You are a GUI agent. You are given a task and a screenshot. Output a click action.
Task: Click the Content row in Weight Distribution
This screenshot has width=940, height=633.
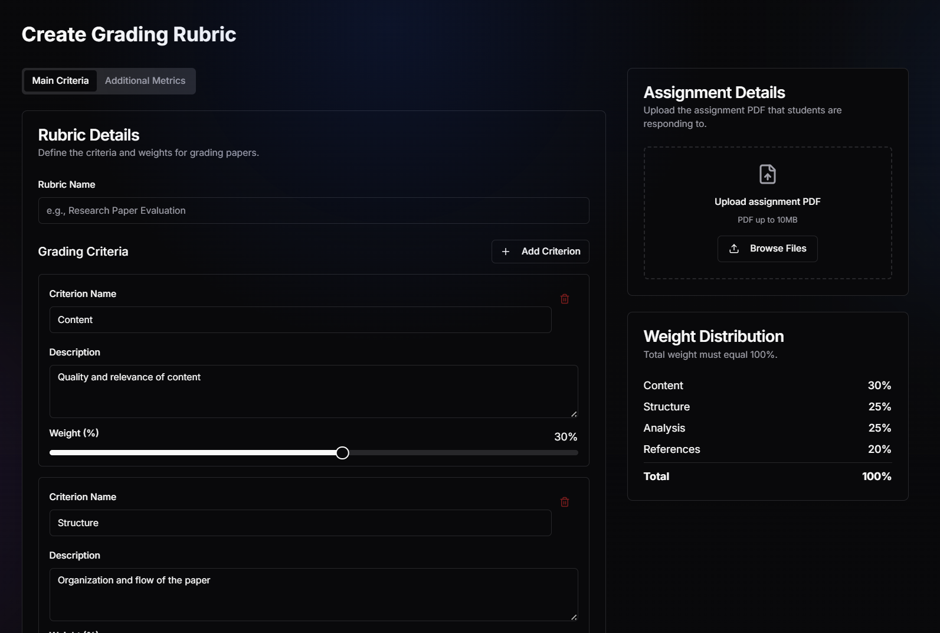click(768, 386)
